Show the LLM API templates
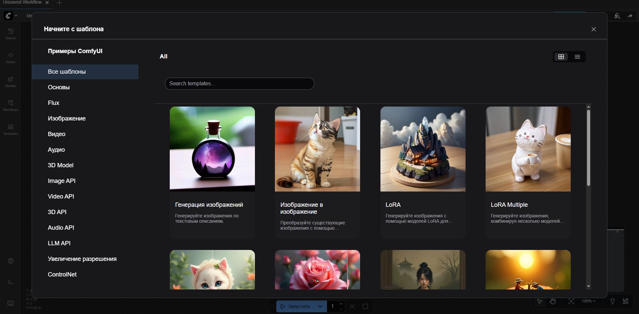This screenshot has width=639, height=314. tap(85, 243)
